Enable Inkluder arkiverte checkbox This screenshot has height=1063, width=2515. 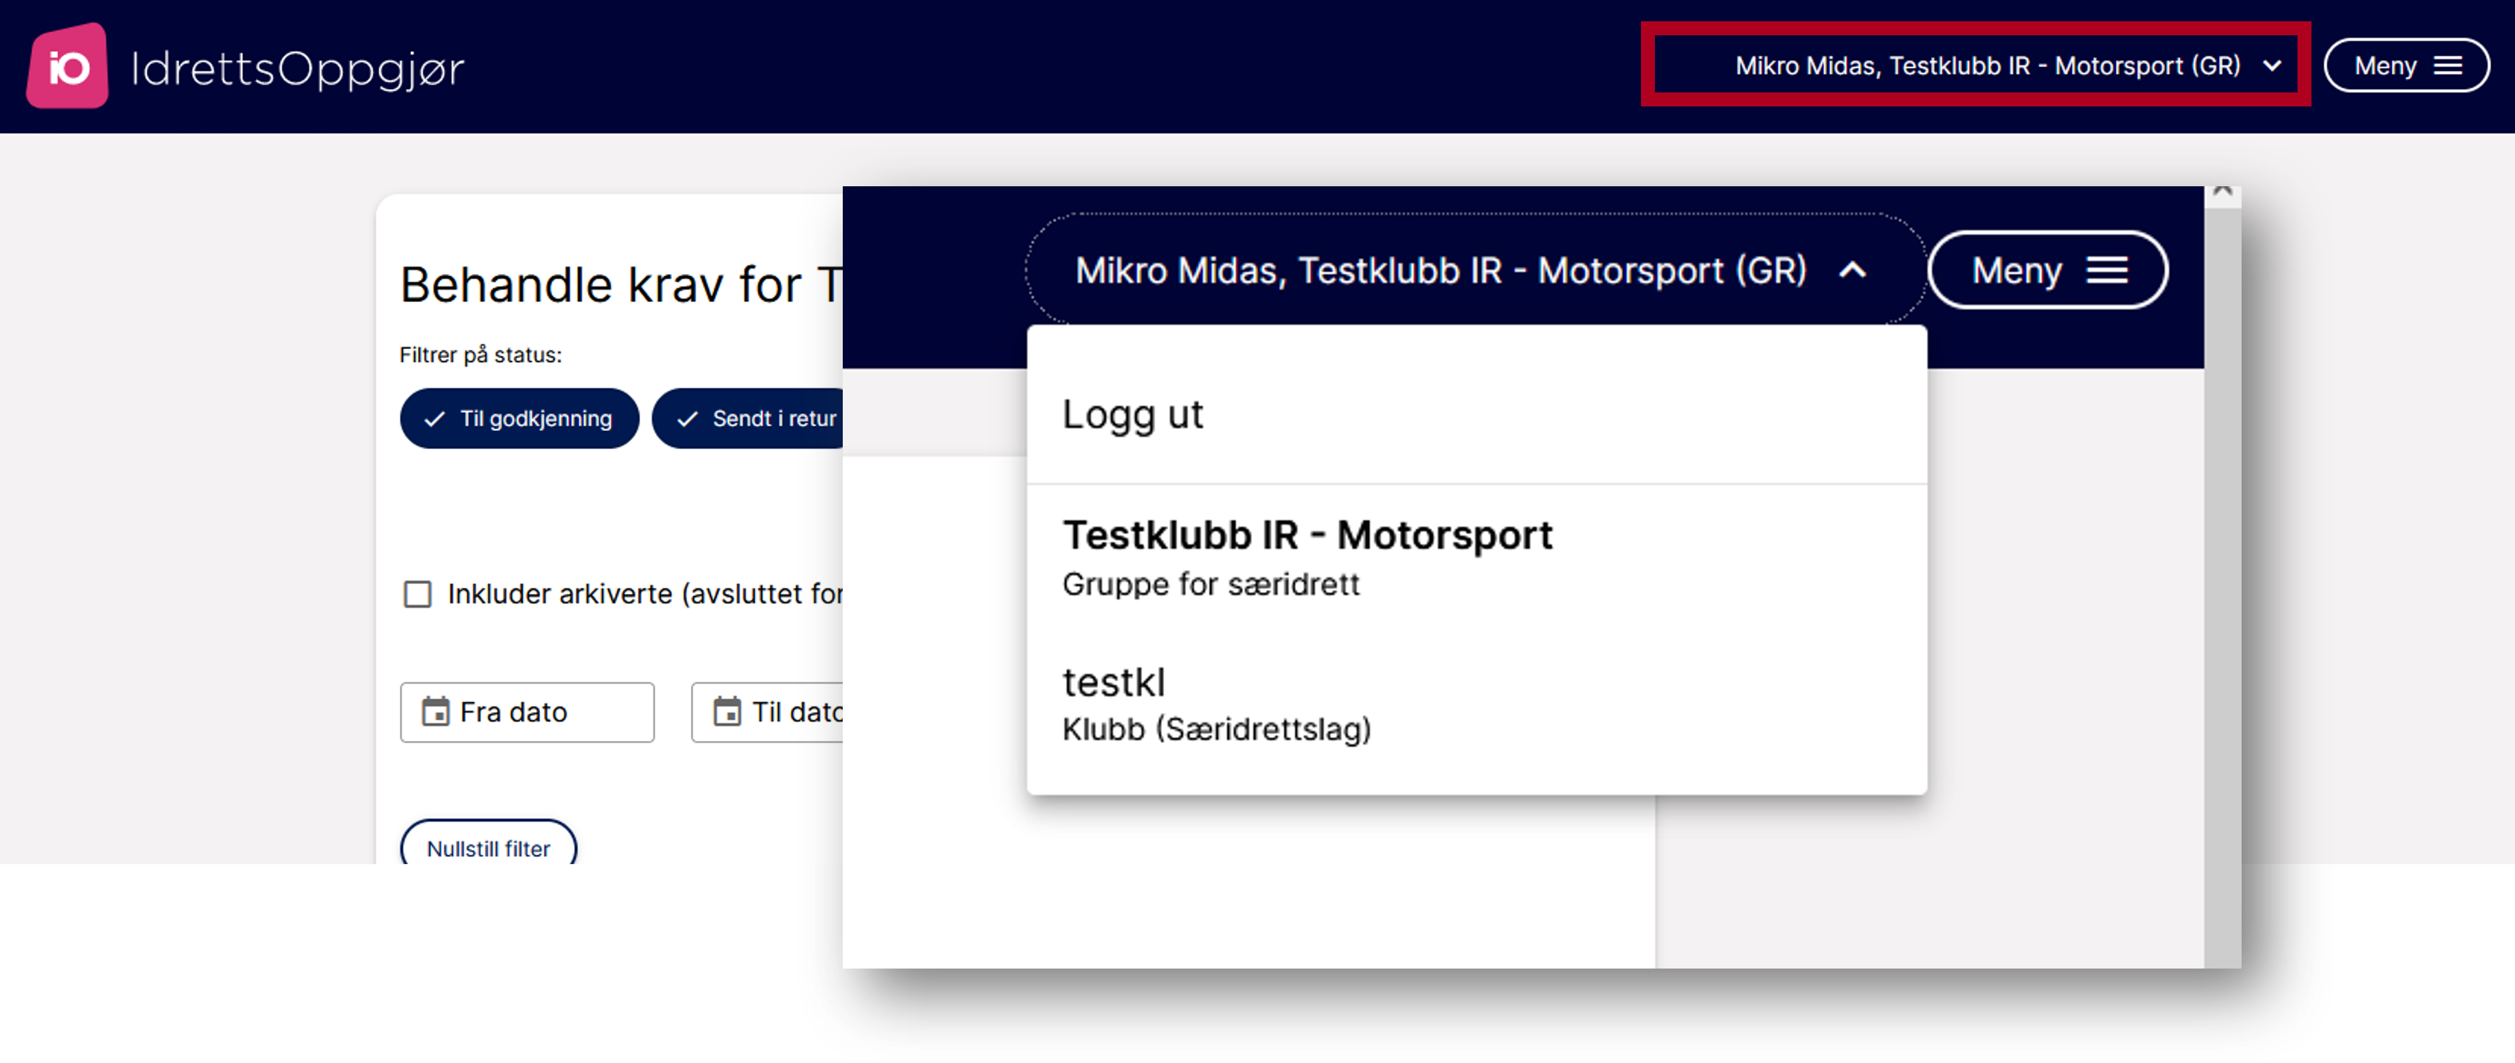coord(418,595)
